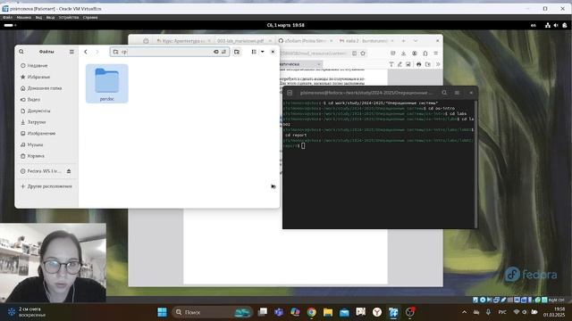The width and height of the screenshot is (572, 321).
Task: Open Корзина in Files sidebar
Action: tap(46, 156)
